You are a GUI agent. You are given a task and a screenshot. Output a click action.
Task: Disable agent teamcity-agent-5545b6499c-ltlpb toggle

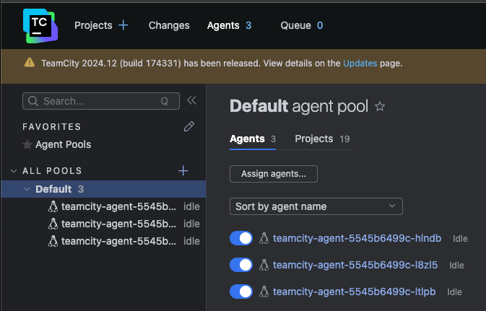pos(241,292)
